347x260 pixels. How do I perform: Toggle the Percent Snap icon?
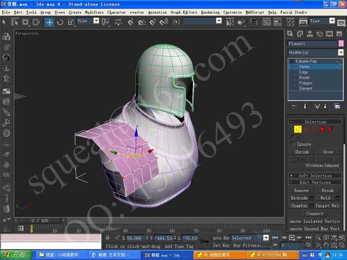point(153,22)
